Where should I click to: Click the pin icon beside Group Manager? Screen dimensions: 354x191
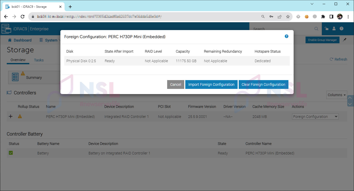point(344,40)
